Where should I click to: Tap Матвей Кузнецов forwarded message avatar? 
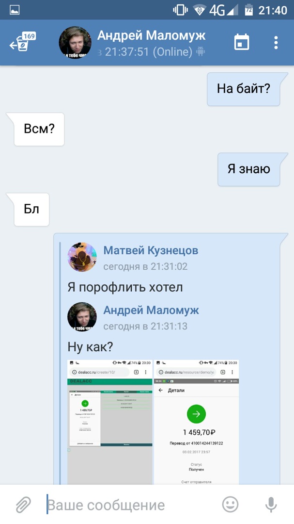click(82, 257)
